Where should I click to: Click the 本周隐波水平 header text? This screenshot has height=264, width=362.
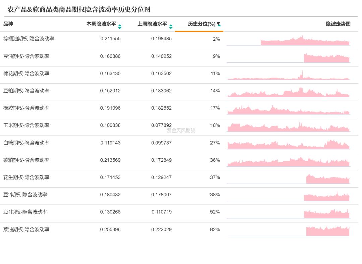(x=101, y=24)
